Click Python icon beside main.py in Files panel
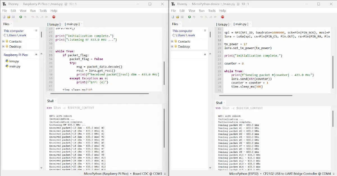Viewport: 337px width, 176px height. click(x=7, y=66)
